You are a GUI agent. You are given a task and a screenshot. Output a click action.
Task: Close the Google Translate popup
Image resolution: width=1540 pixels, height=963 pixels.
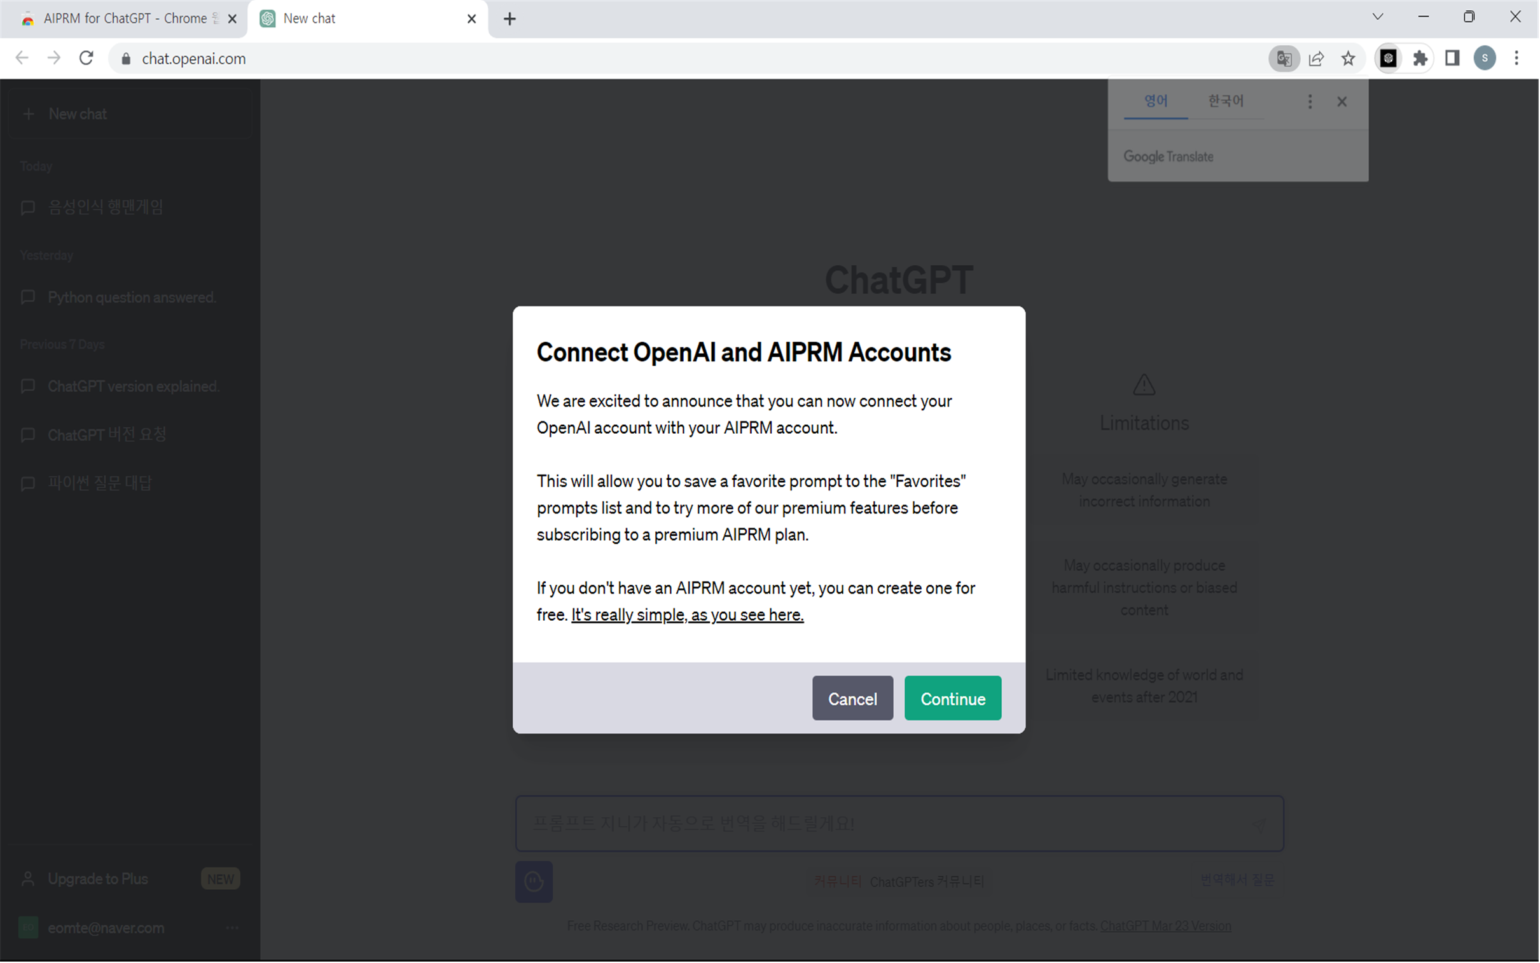(1342, 101)
